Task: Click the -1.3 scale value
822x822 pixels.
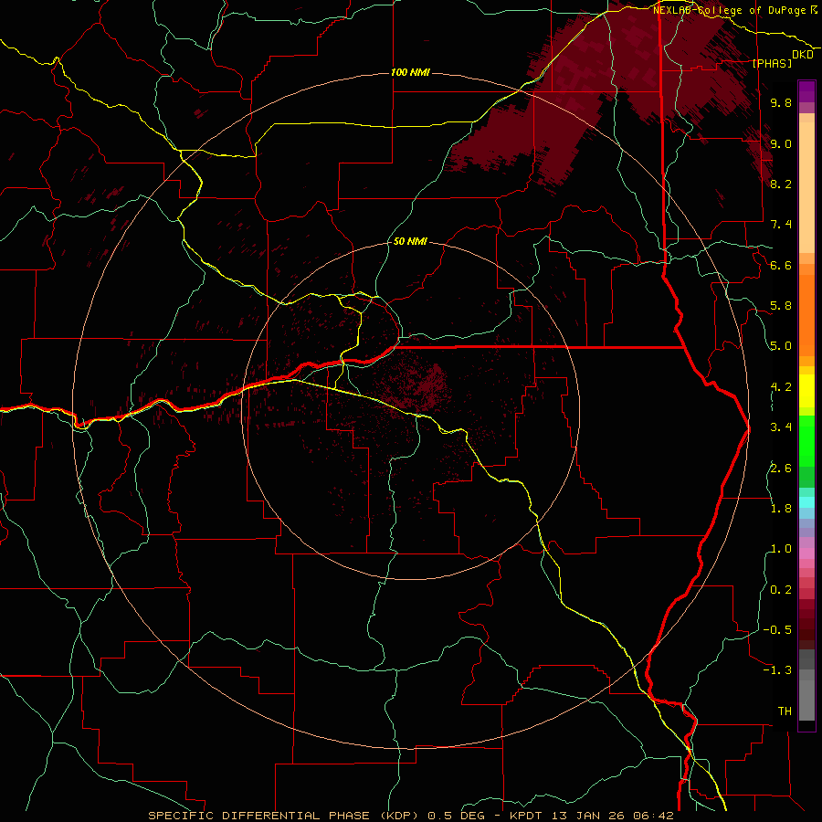Action: click(x=777, y=670)
